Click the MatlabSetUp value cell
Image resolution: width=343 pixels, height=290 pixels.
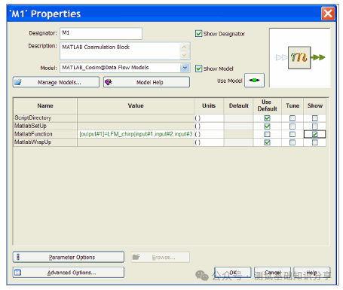pos(136,126)
